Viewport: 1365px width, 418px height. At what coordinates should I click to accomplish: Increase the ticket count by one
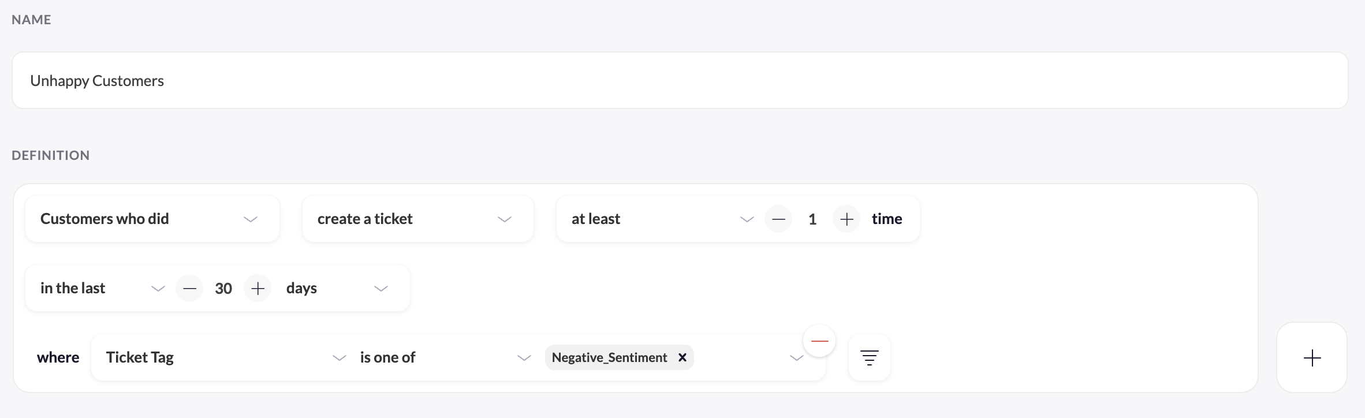point(846,219)
